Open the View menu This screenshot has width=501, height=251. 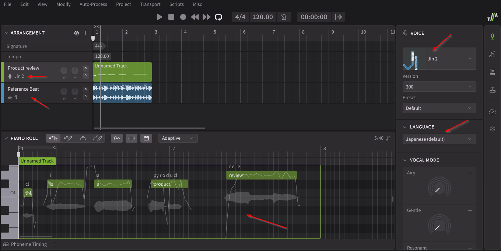tap(42, 4)
